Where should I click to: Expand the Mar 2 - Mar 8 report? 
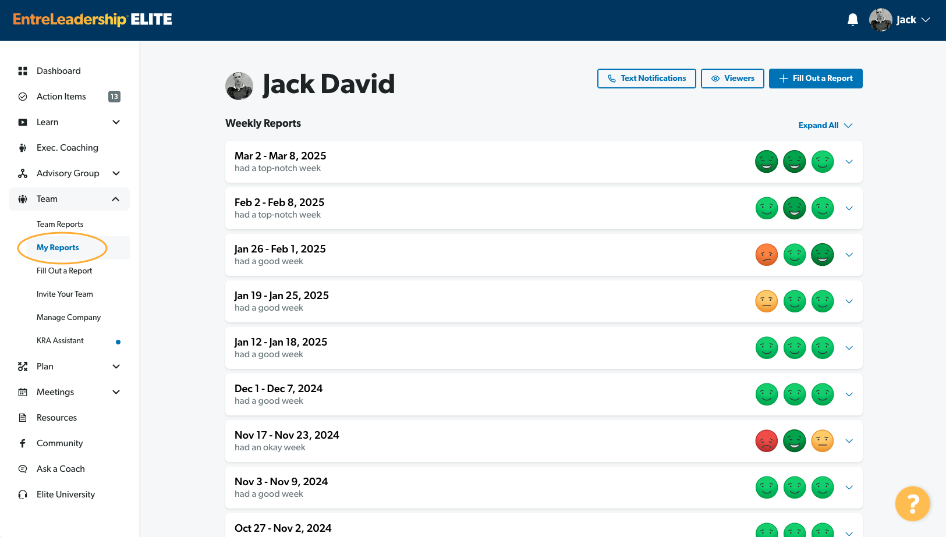[x=849, y=162]
